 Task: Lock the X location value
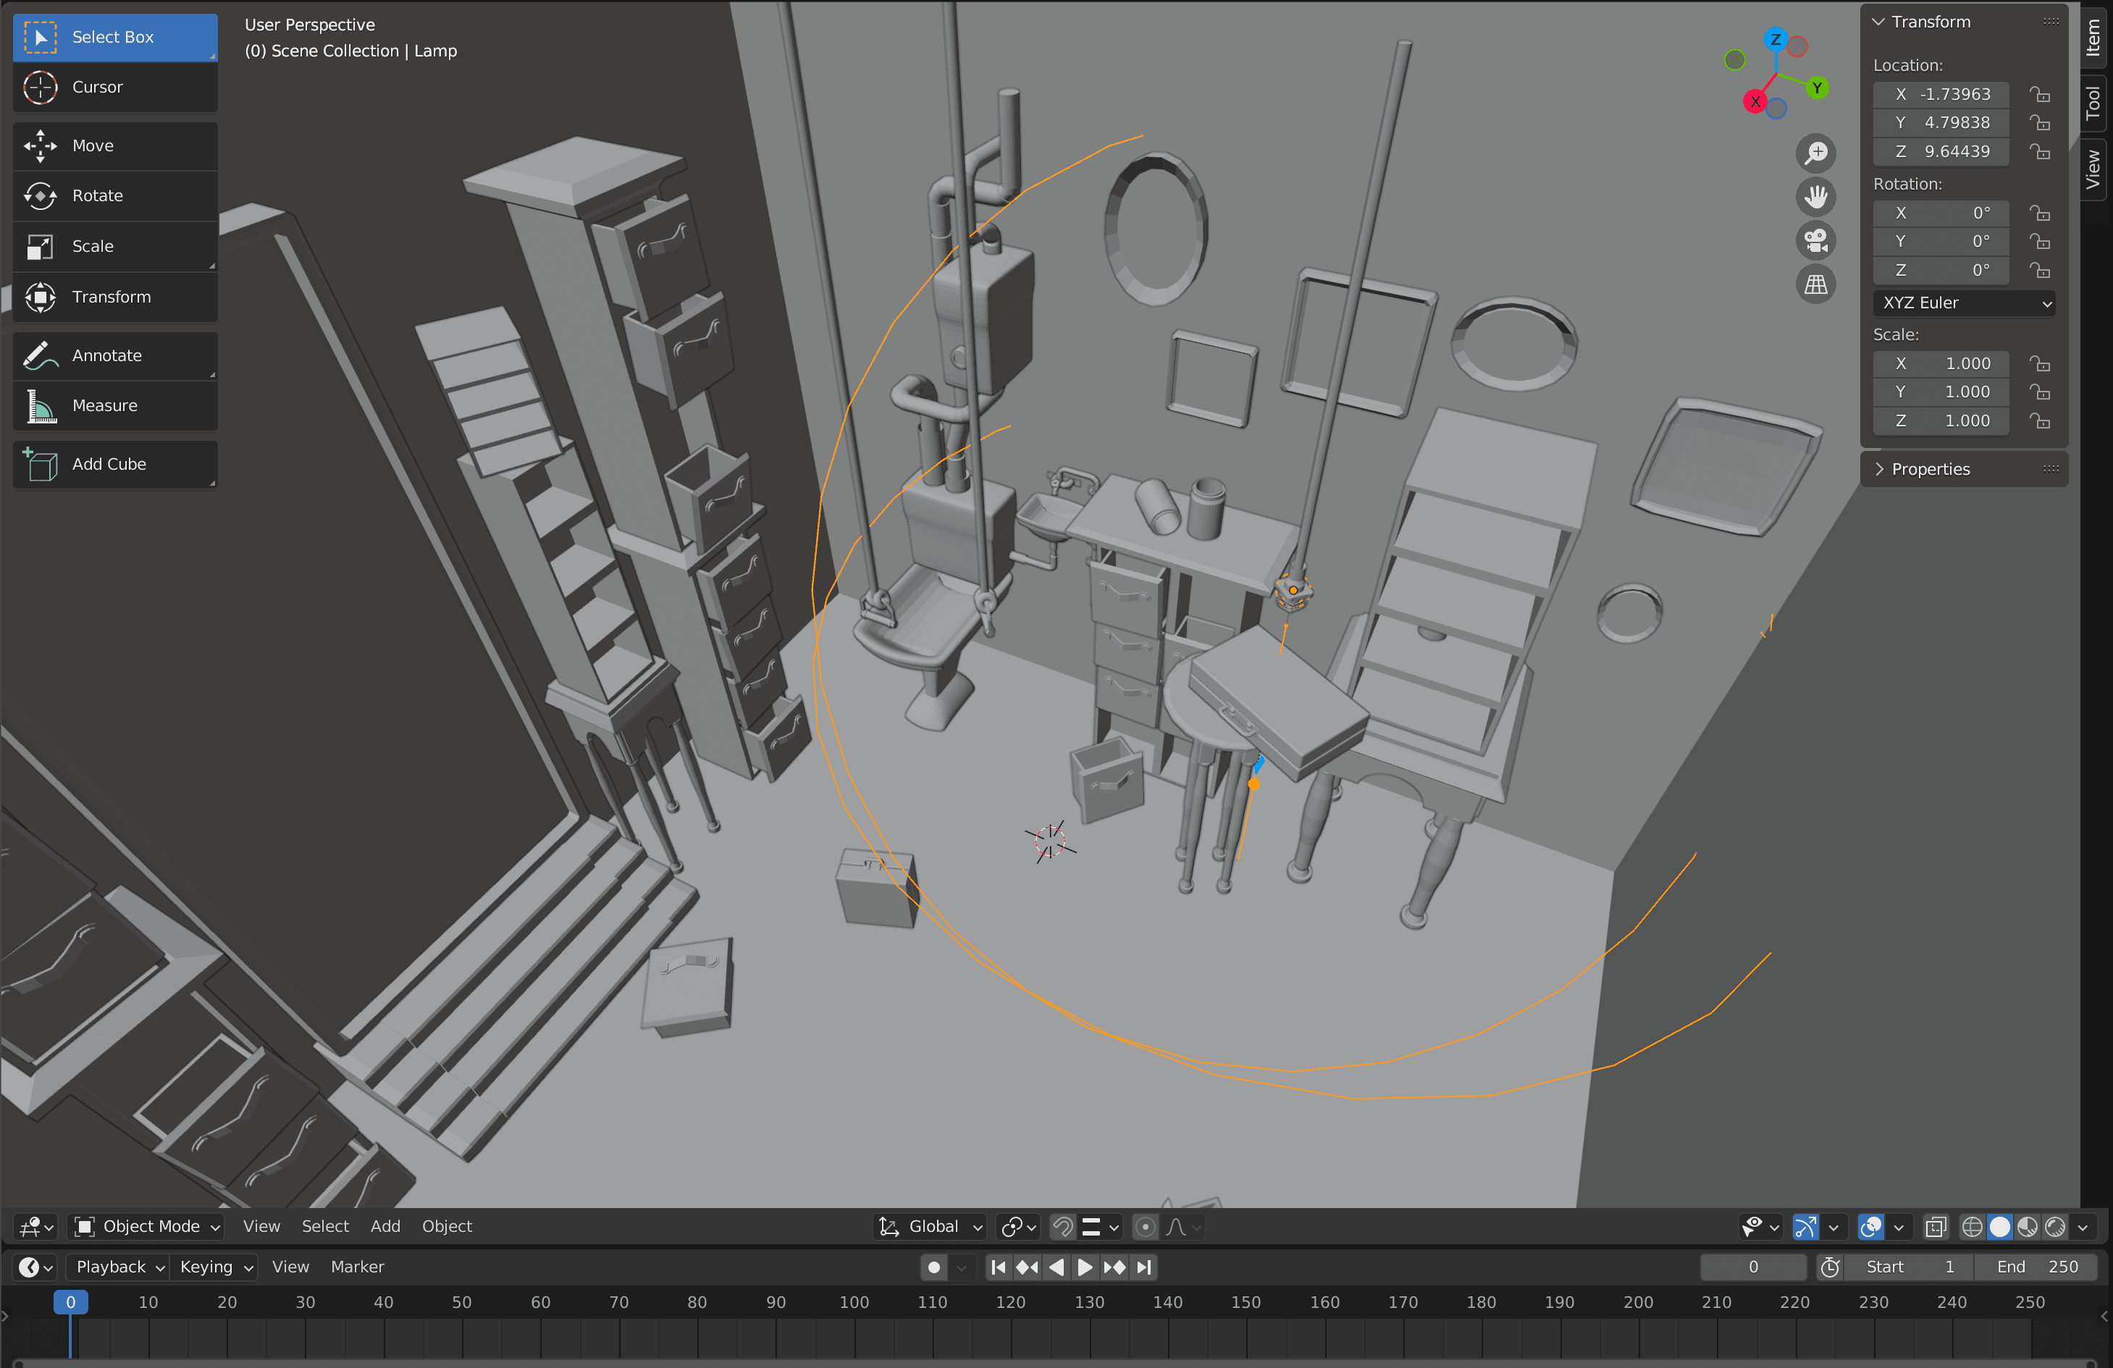click(2039, 94)
